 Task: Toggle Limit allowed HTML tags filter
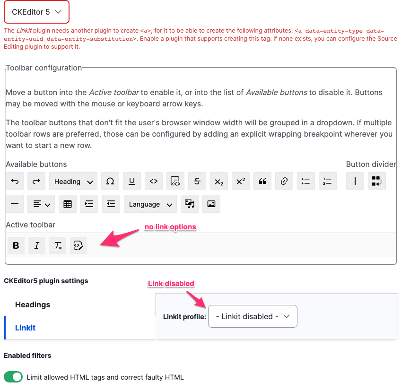coord(13,377)
